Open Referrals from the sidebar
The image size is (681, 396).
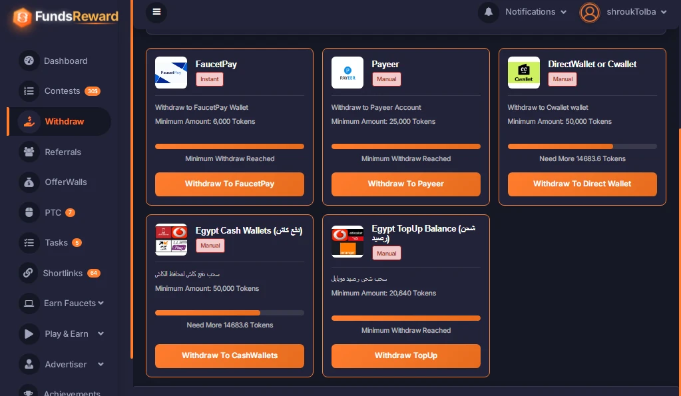pos(63,152)
